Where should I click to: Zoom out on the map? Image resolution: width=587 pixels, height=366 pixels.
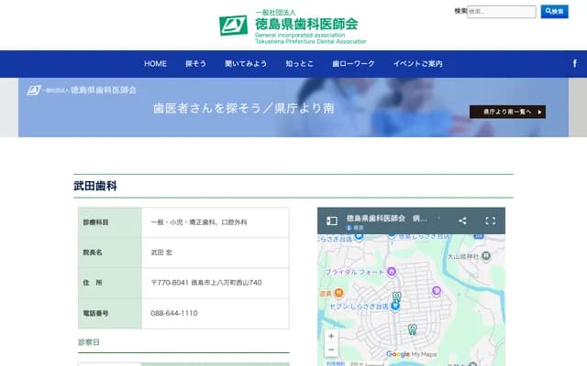(331, 350)
